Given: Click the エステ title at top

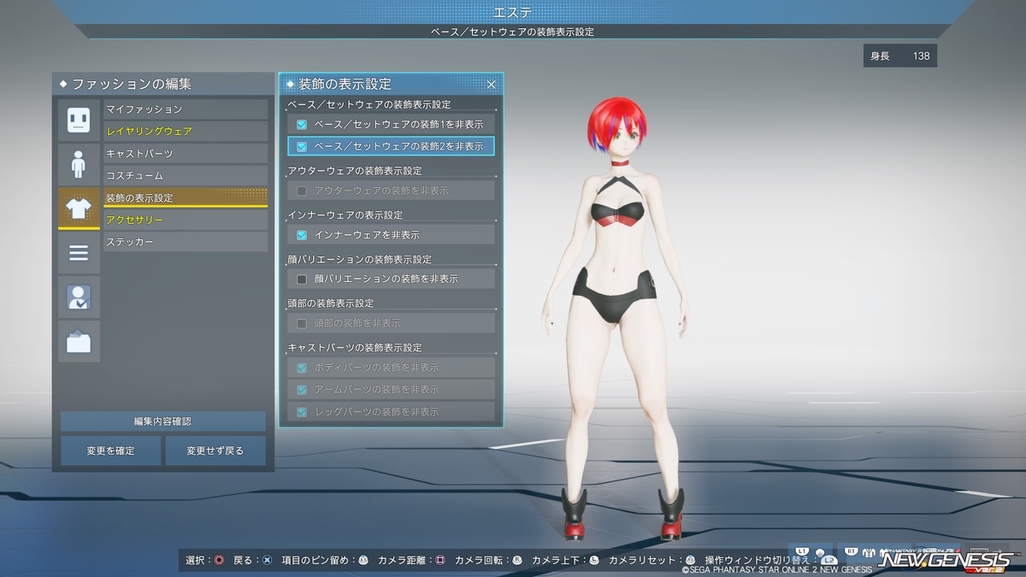Looking at the screenshot, I should pos(512,12).
